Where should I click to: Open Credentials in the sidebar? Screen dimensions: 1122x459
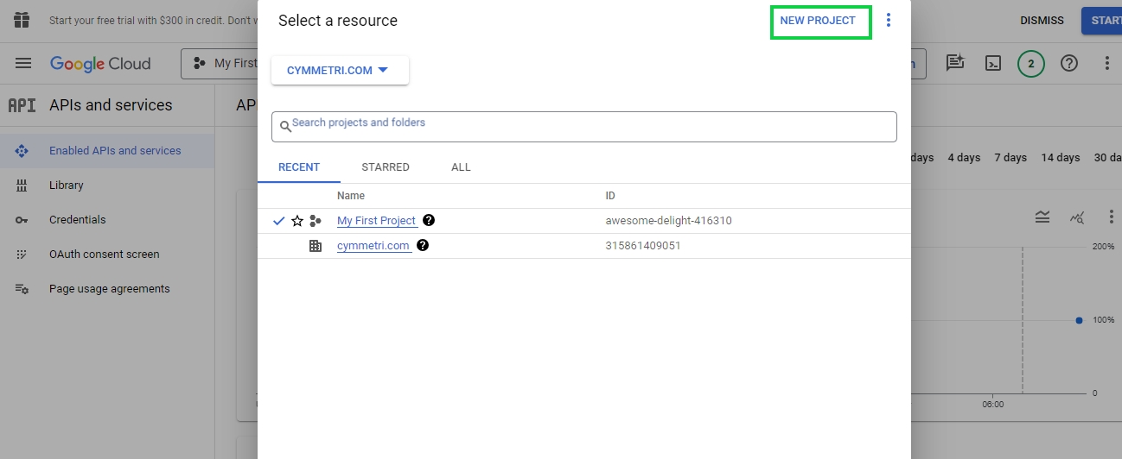tap(77, 220)
